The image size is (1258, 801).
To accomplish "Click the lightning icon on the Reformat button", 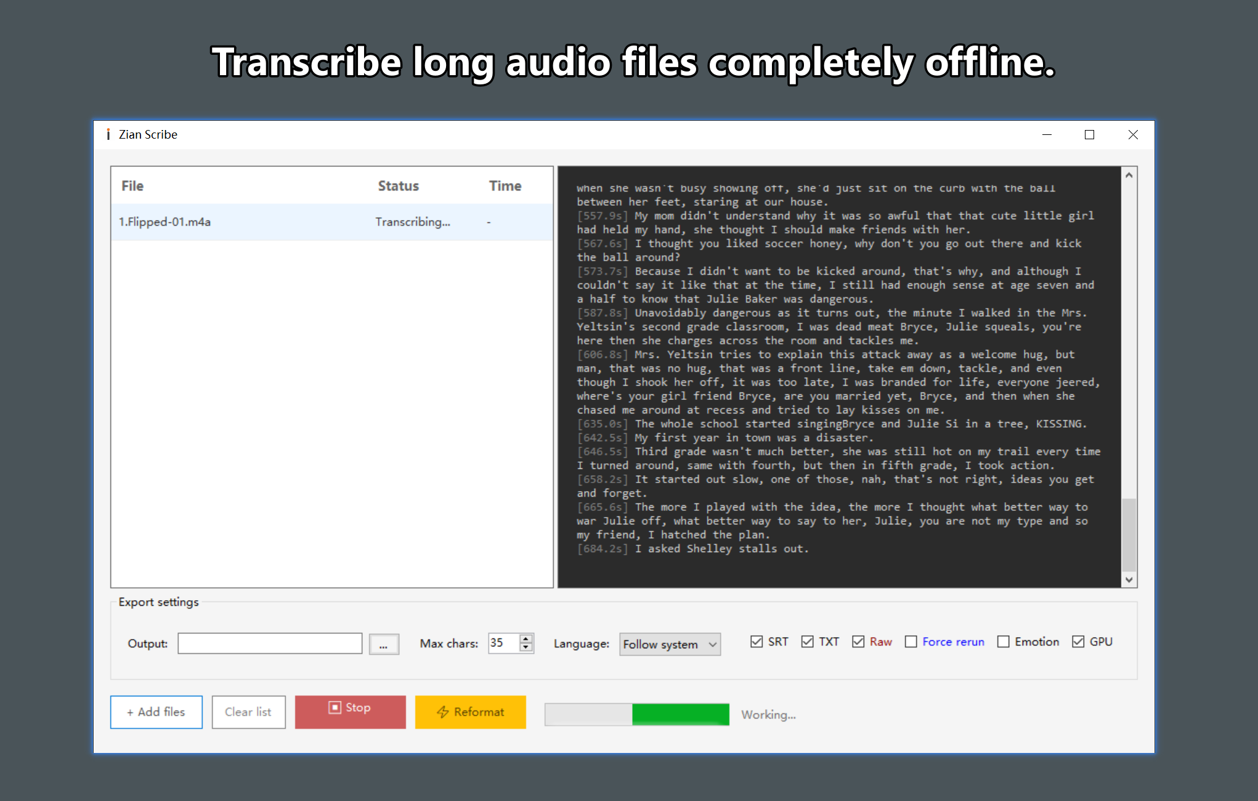I will click(x=442, y=712).
